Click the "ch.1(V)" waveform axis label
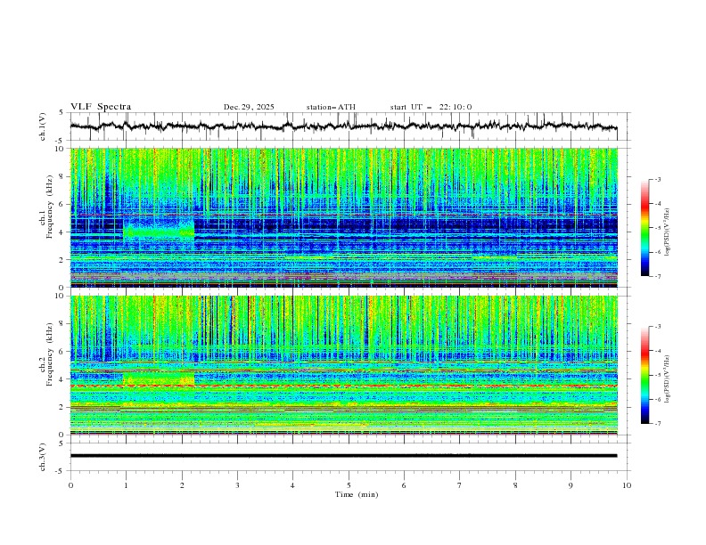706x545 pixels. (x=43, y=126)
